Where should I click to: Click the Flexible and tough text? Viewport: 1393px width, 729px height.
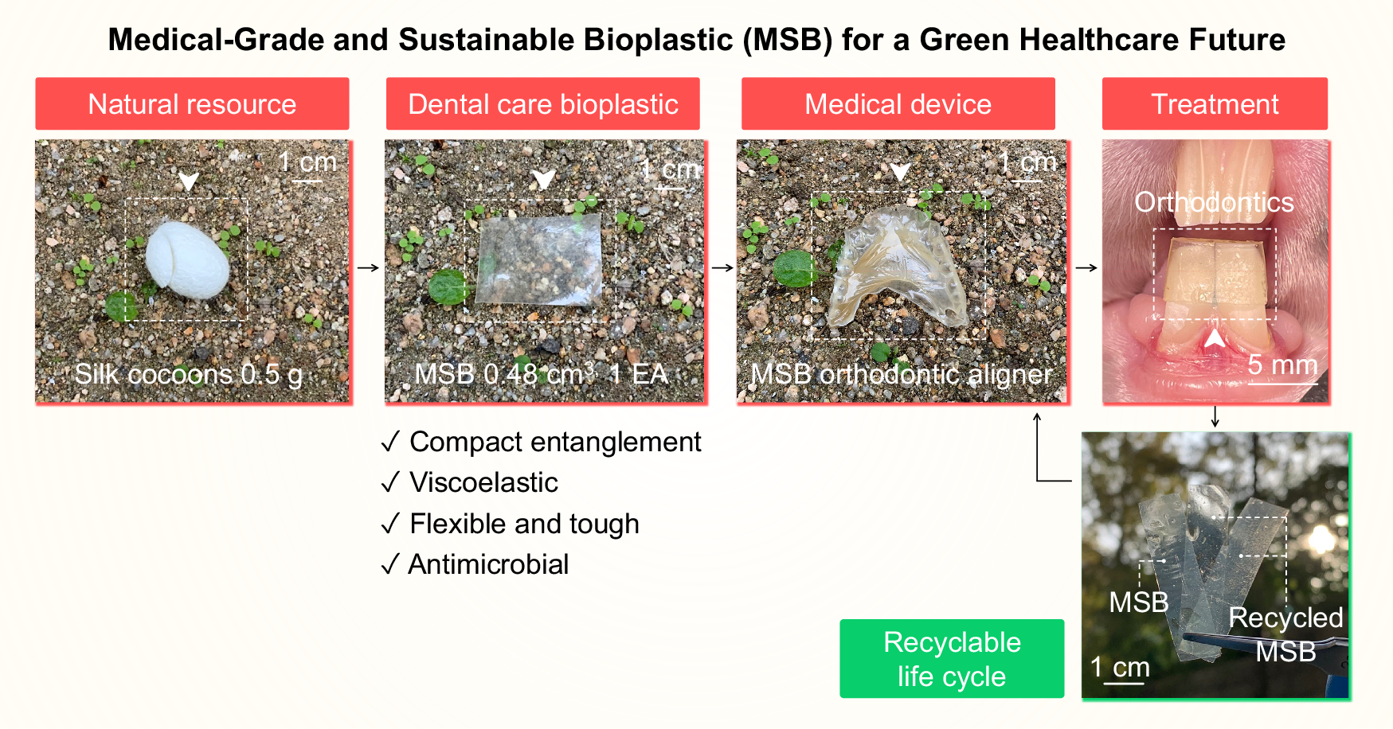524,524
